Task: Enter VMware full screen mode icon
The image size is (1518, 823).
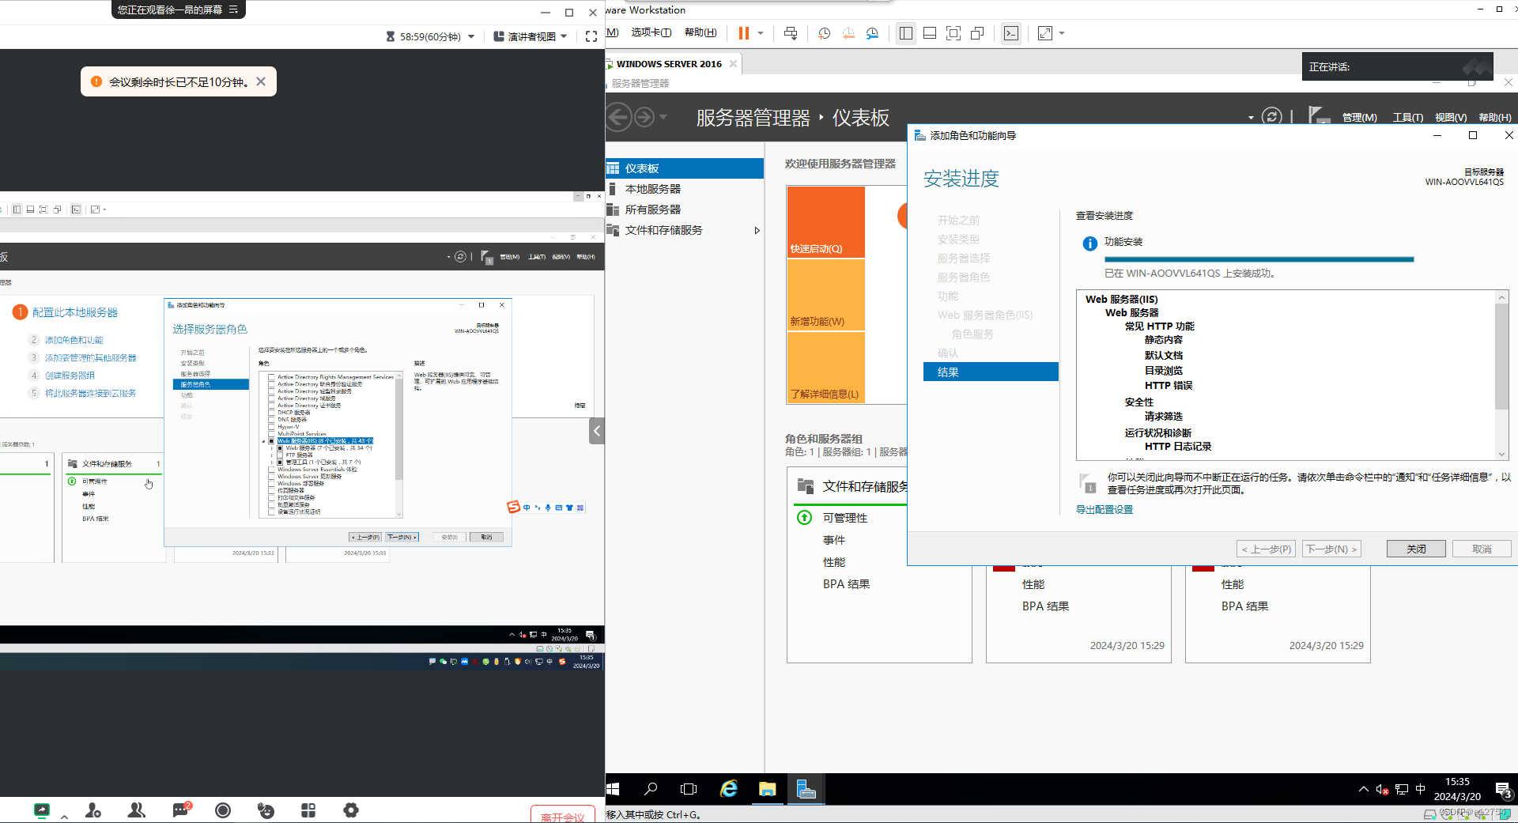Action: tap(953, 33)
